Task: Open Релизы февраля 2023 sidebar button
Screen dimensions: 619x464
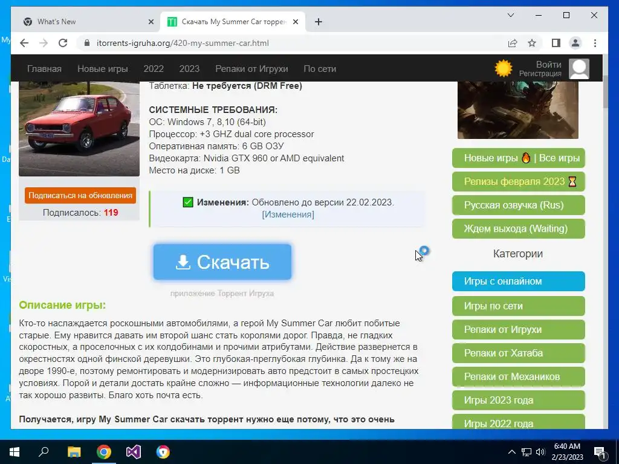Action: (518, 181)
